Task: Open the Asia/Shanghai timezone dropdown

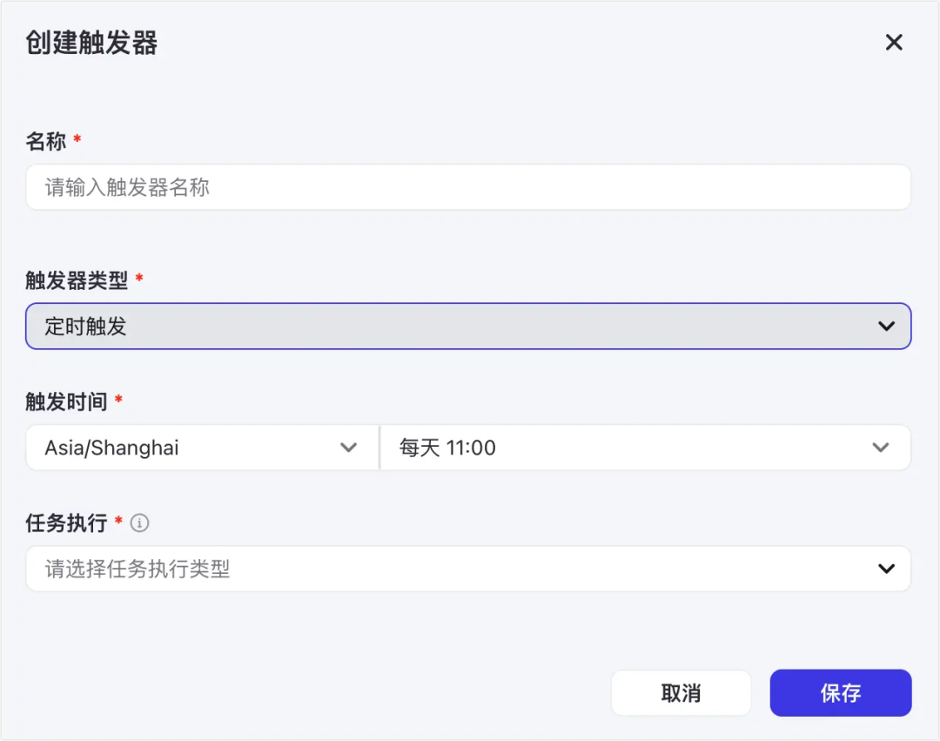Action: 200,448
